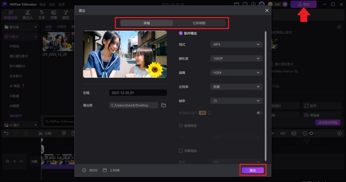Open the 解析度 dropdown showing 1080P
This screenshot has height=182, width=346.
236,59
